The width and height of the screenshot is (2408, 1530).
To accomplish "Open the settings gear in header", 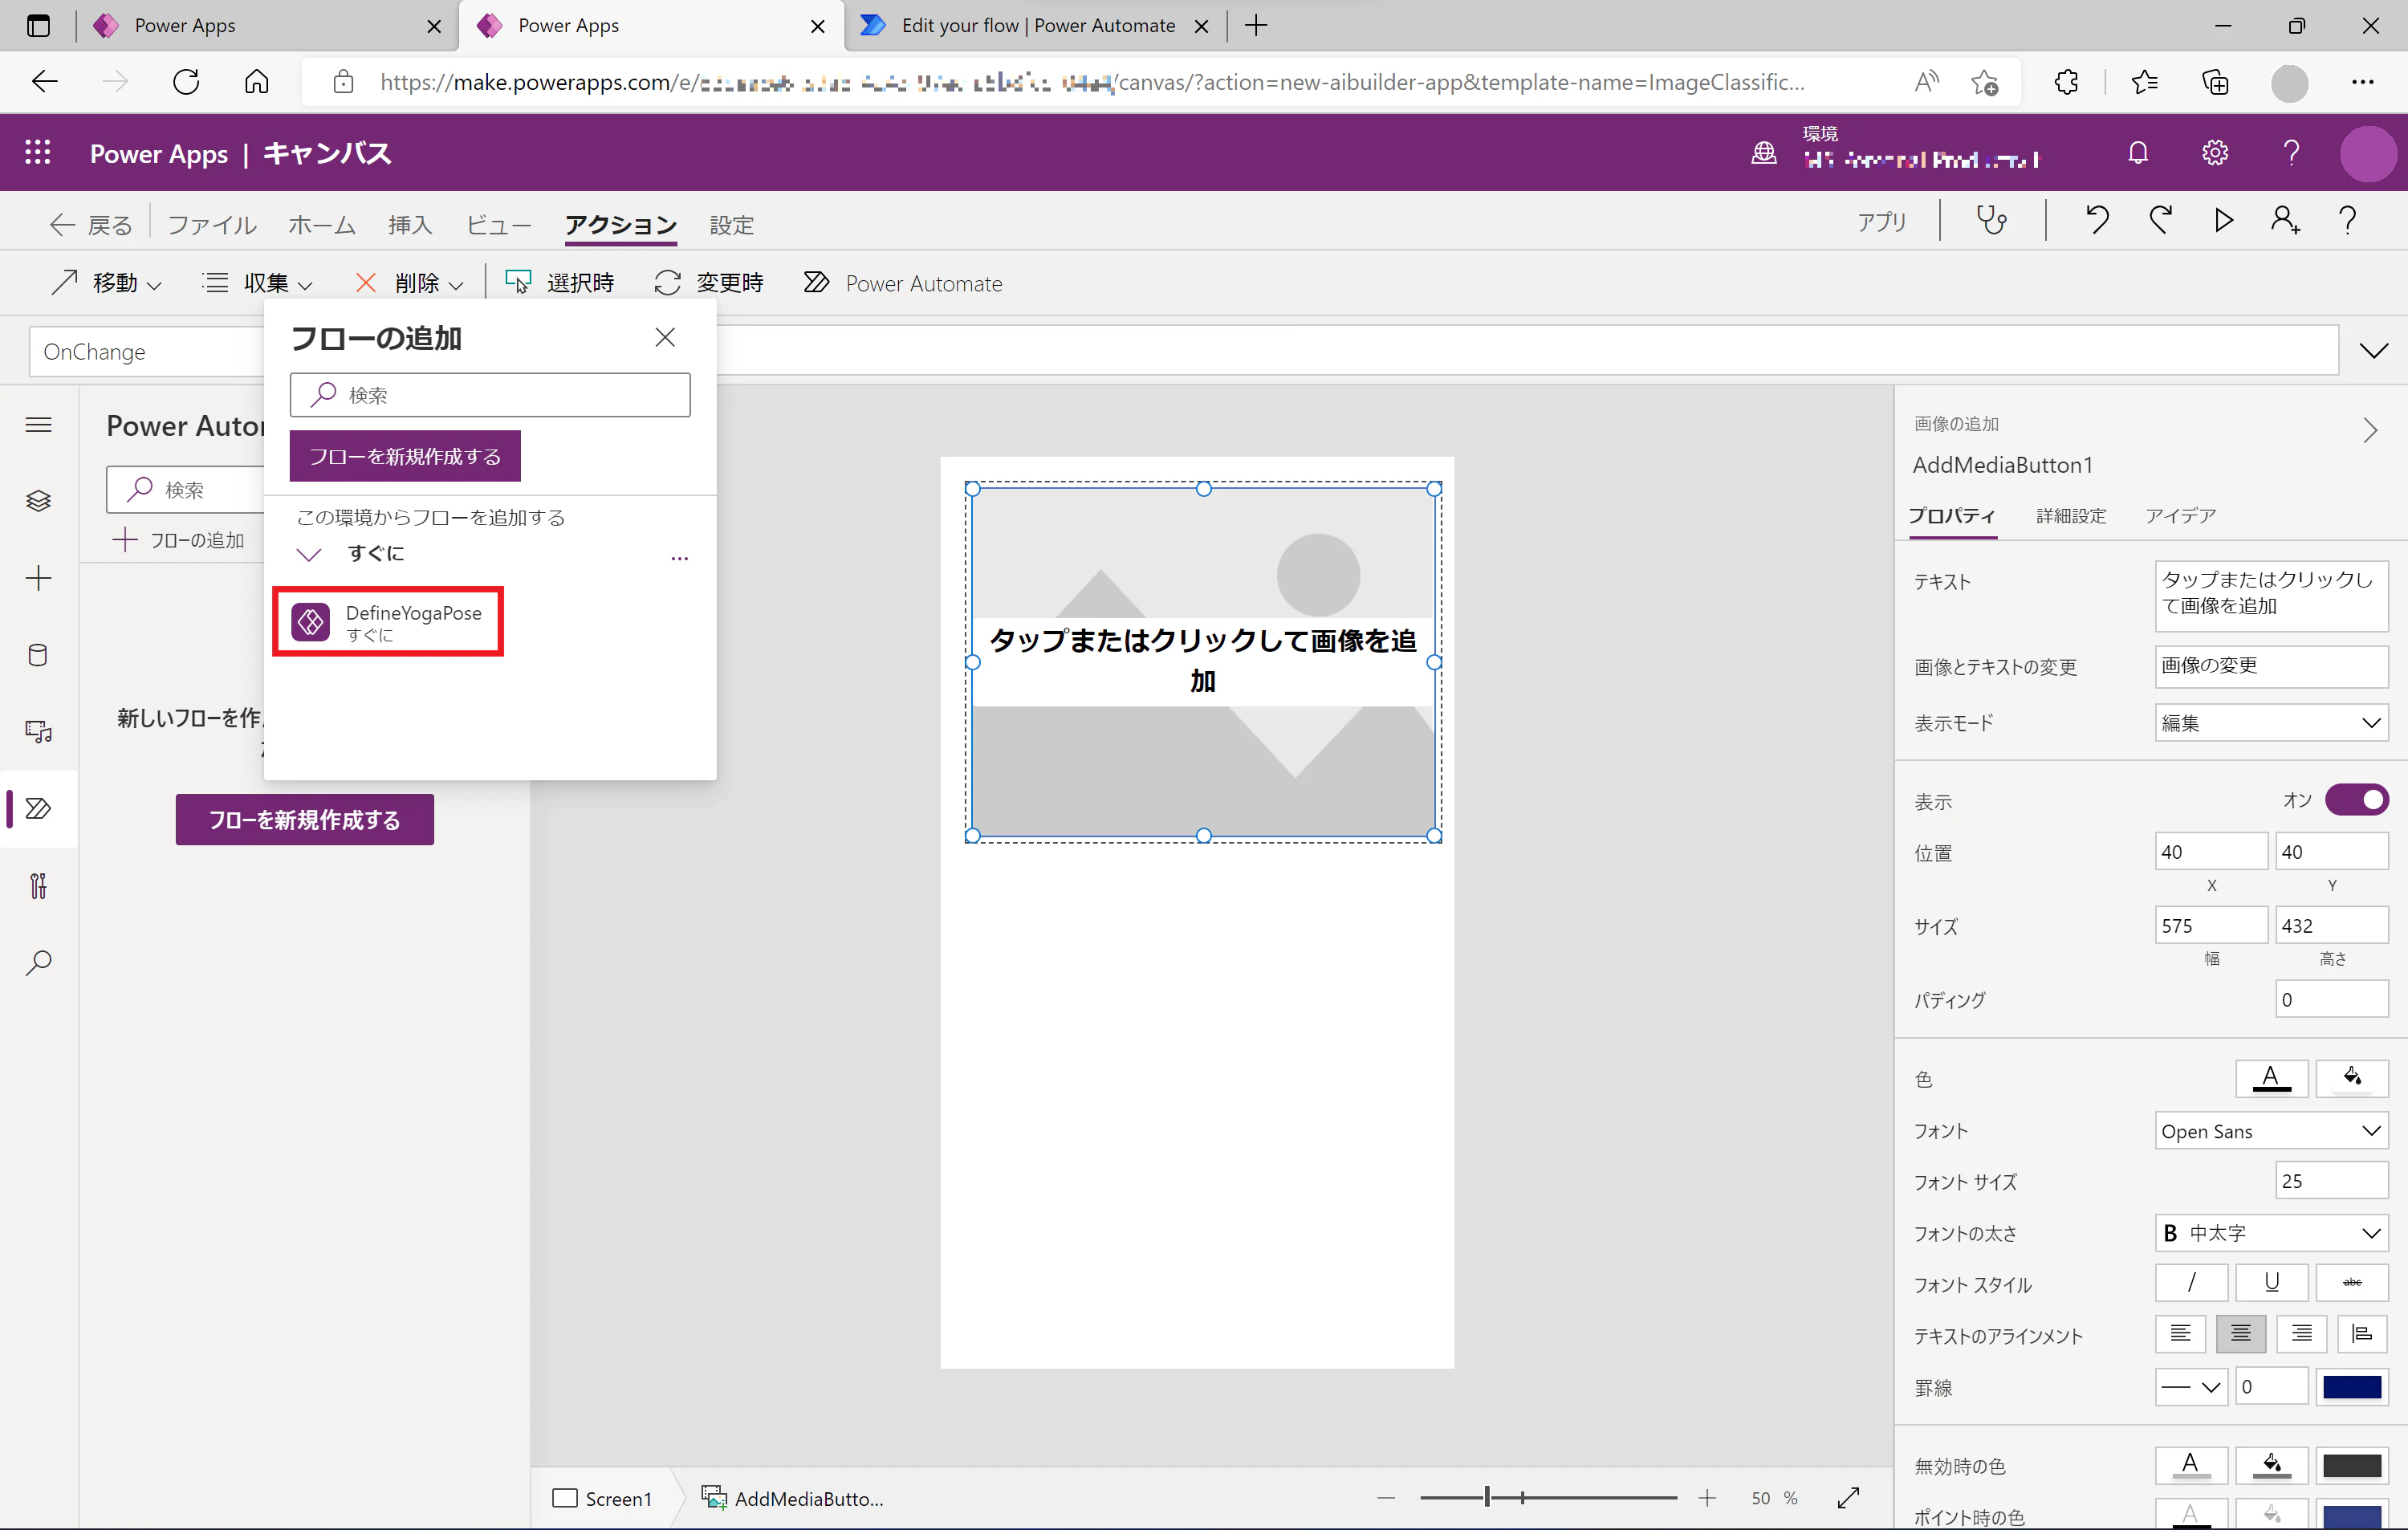I will [2215, 153].
